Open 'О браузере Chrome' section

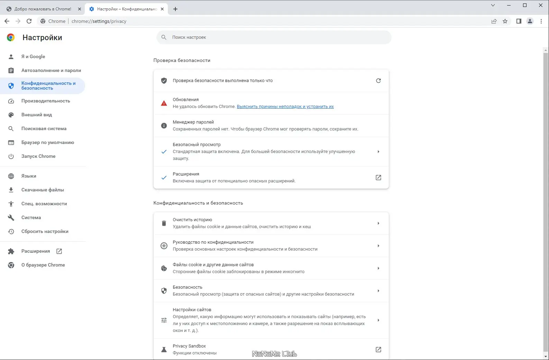point(43,265)
